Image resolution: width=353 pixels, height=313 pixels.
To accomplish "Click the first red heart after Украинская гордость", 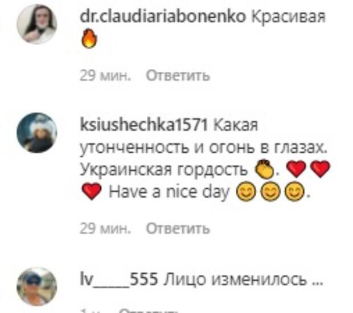I will pos(296,169).
